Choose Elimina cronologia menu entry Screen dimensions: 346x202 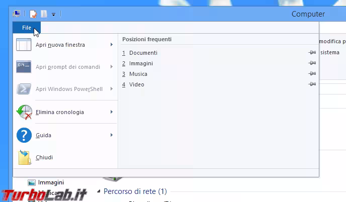[60, 112]
